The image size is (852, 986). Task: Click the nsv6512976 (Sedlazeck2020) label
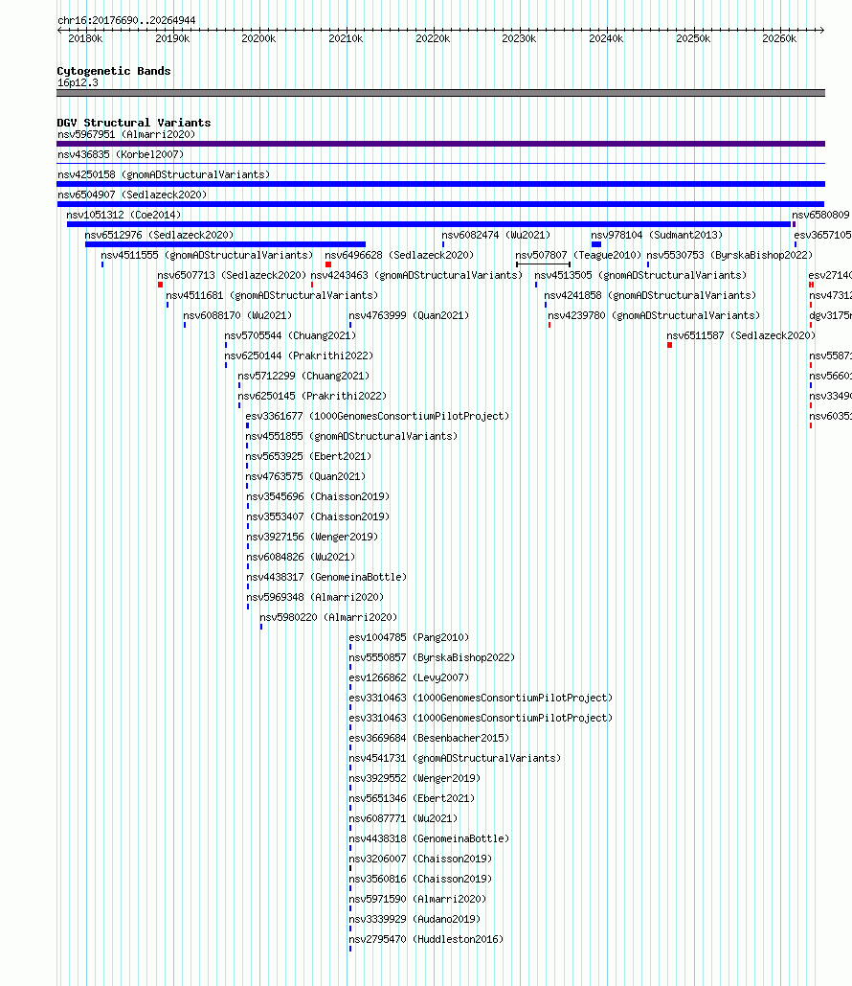click(159, 235)
